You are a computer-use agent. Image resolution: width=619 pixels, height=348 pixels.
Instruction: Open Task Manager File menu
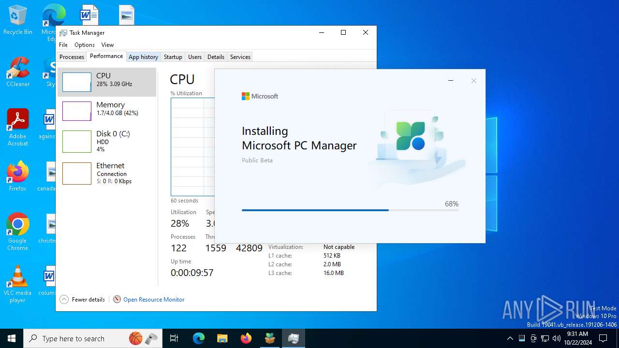point(63,44)
